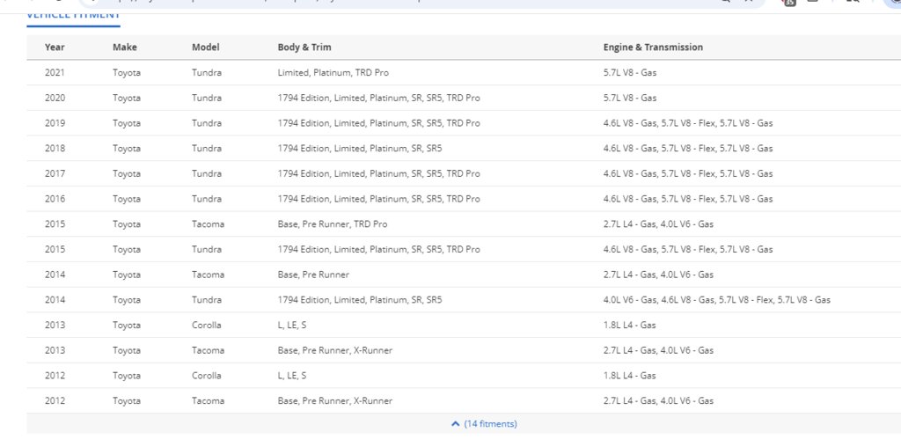Image resolution: width=901 pixels, height=447 pixels.
Task: Click Tacoma model in the 2014 row
Action: 208,275
